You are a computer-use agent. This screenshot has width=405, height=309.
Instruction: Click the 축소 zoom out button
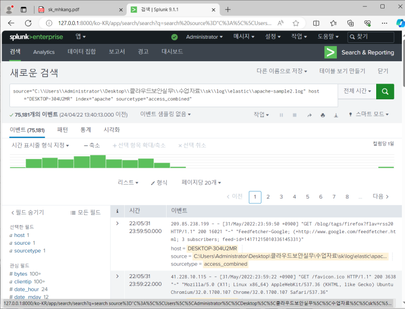click(92, 145)
